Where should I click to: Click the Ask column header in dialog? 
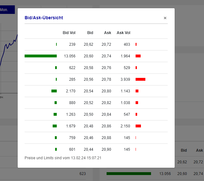[108, 33]
